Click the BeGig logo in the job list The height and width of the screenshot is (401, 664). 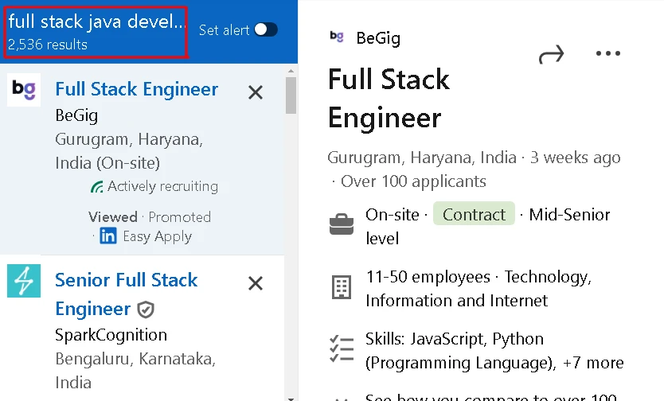24,90
